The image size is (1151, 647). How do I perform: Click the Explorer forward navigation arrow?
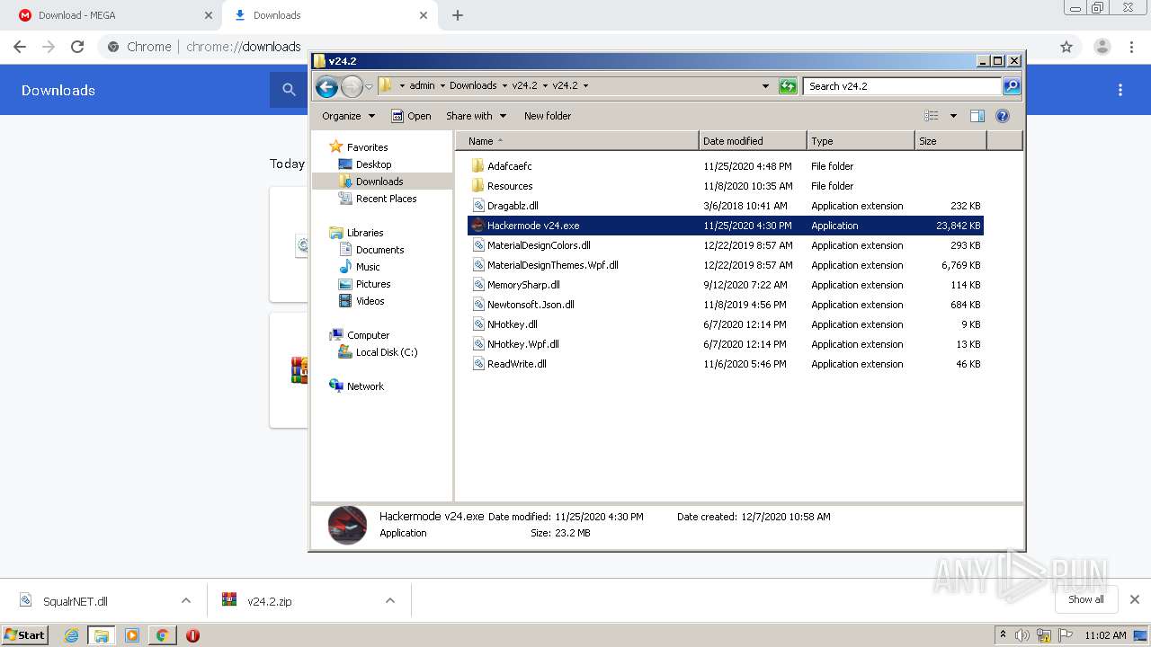(x=352, y=86)
